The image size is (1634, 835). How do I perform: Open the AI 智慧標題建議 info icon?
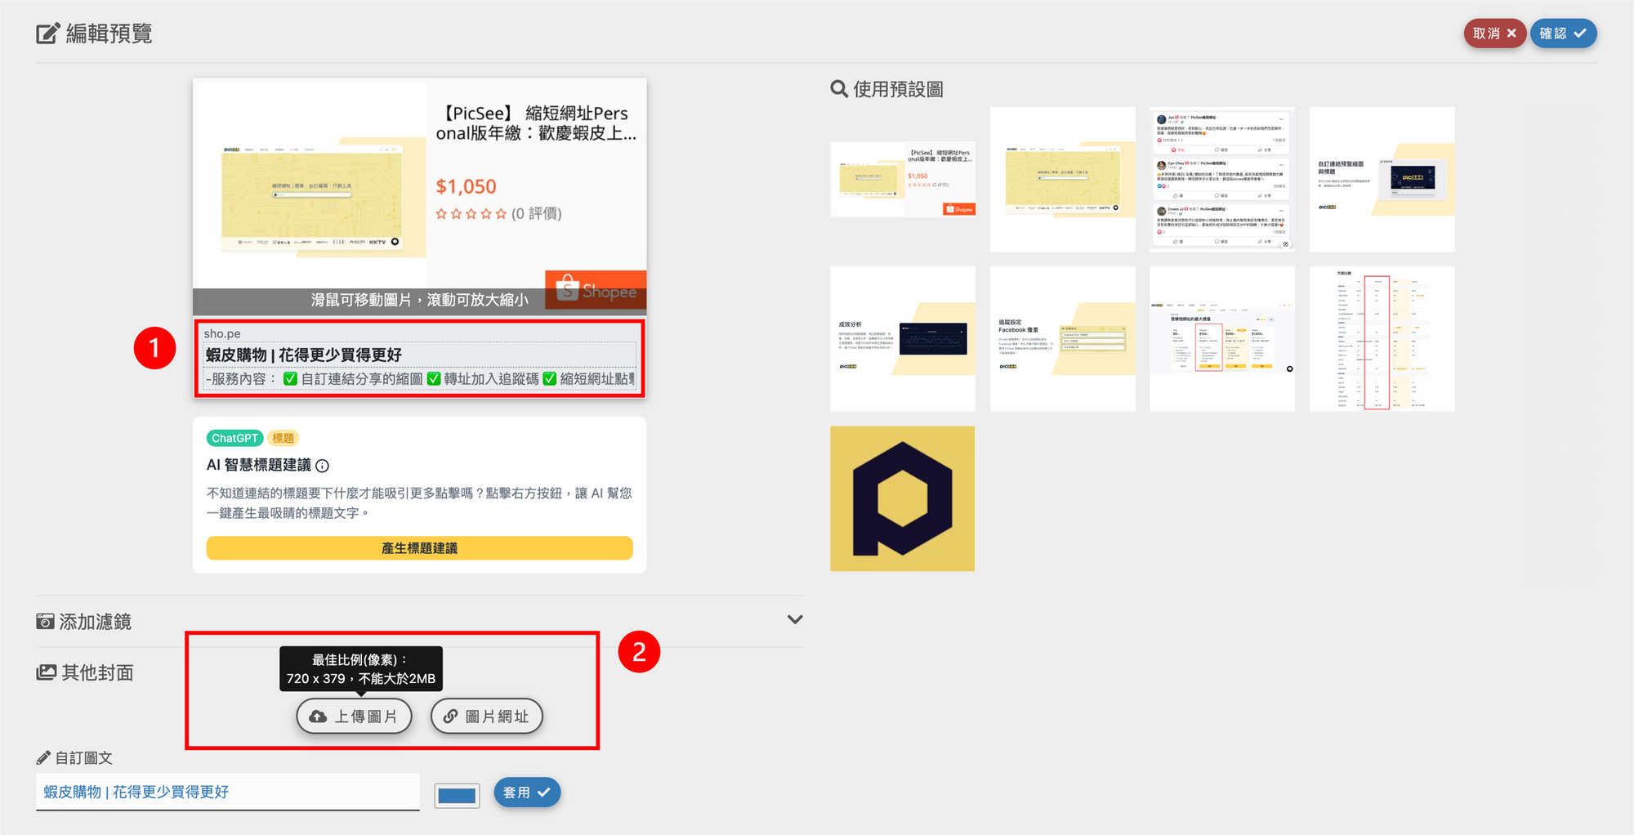(323, 466)
